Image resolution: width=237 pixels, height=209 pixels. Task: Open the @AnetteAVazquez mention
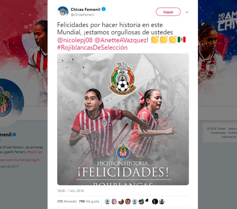pos(121,40)
